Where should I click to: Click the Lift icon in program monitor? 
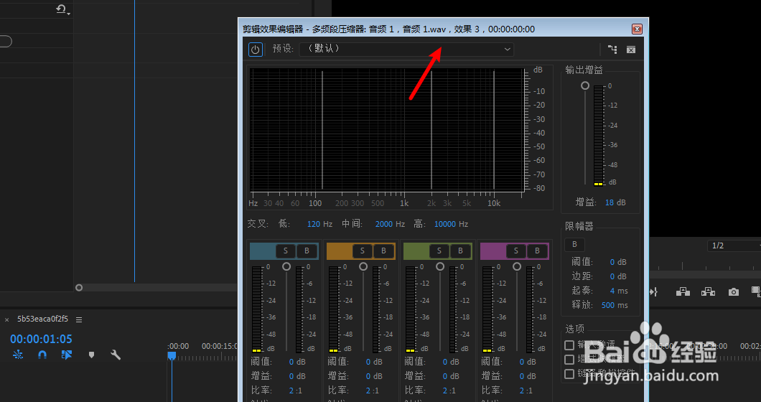pos(683,291)
